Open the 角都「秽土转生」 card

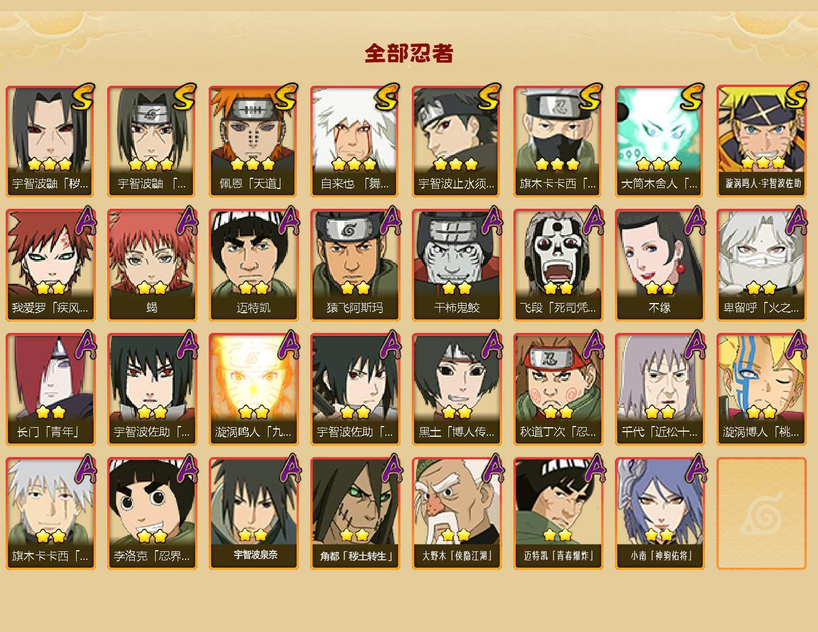pyautogui.click(x=355, y=513)
